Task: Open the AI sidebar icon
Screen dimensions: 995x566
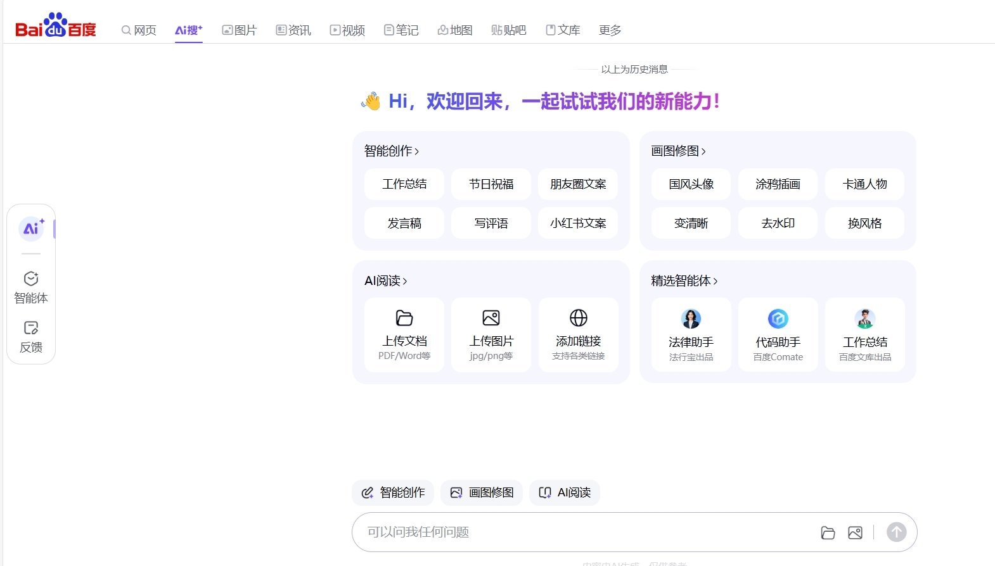Action: [31, 229]
